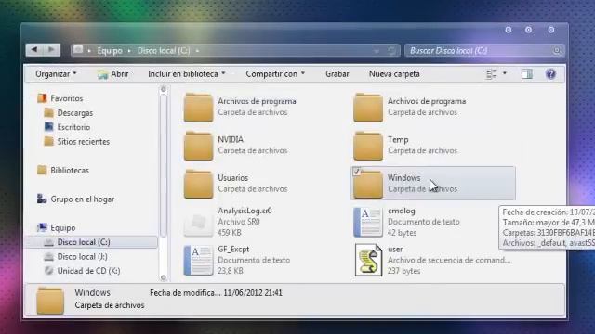Open the Compartir con dropdown

pos(275,74)
